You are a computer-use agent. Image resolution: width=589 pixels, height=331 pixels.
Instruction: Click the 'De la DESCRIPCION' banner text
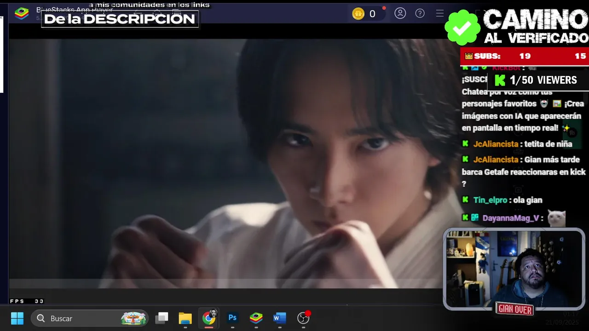point(120,19)
